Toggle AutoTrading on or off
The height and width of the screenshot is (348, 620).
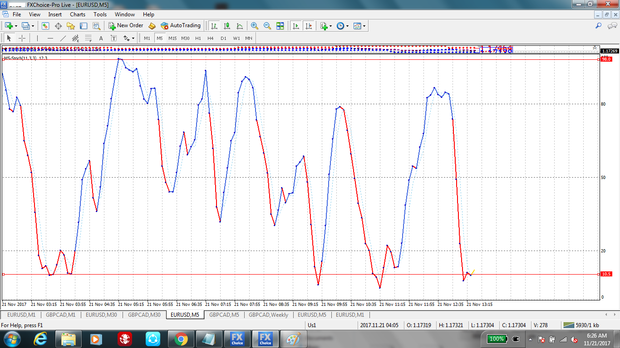[180, 26]
